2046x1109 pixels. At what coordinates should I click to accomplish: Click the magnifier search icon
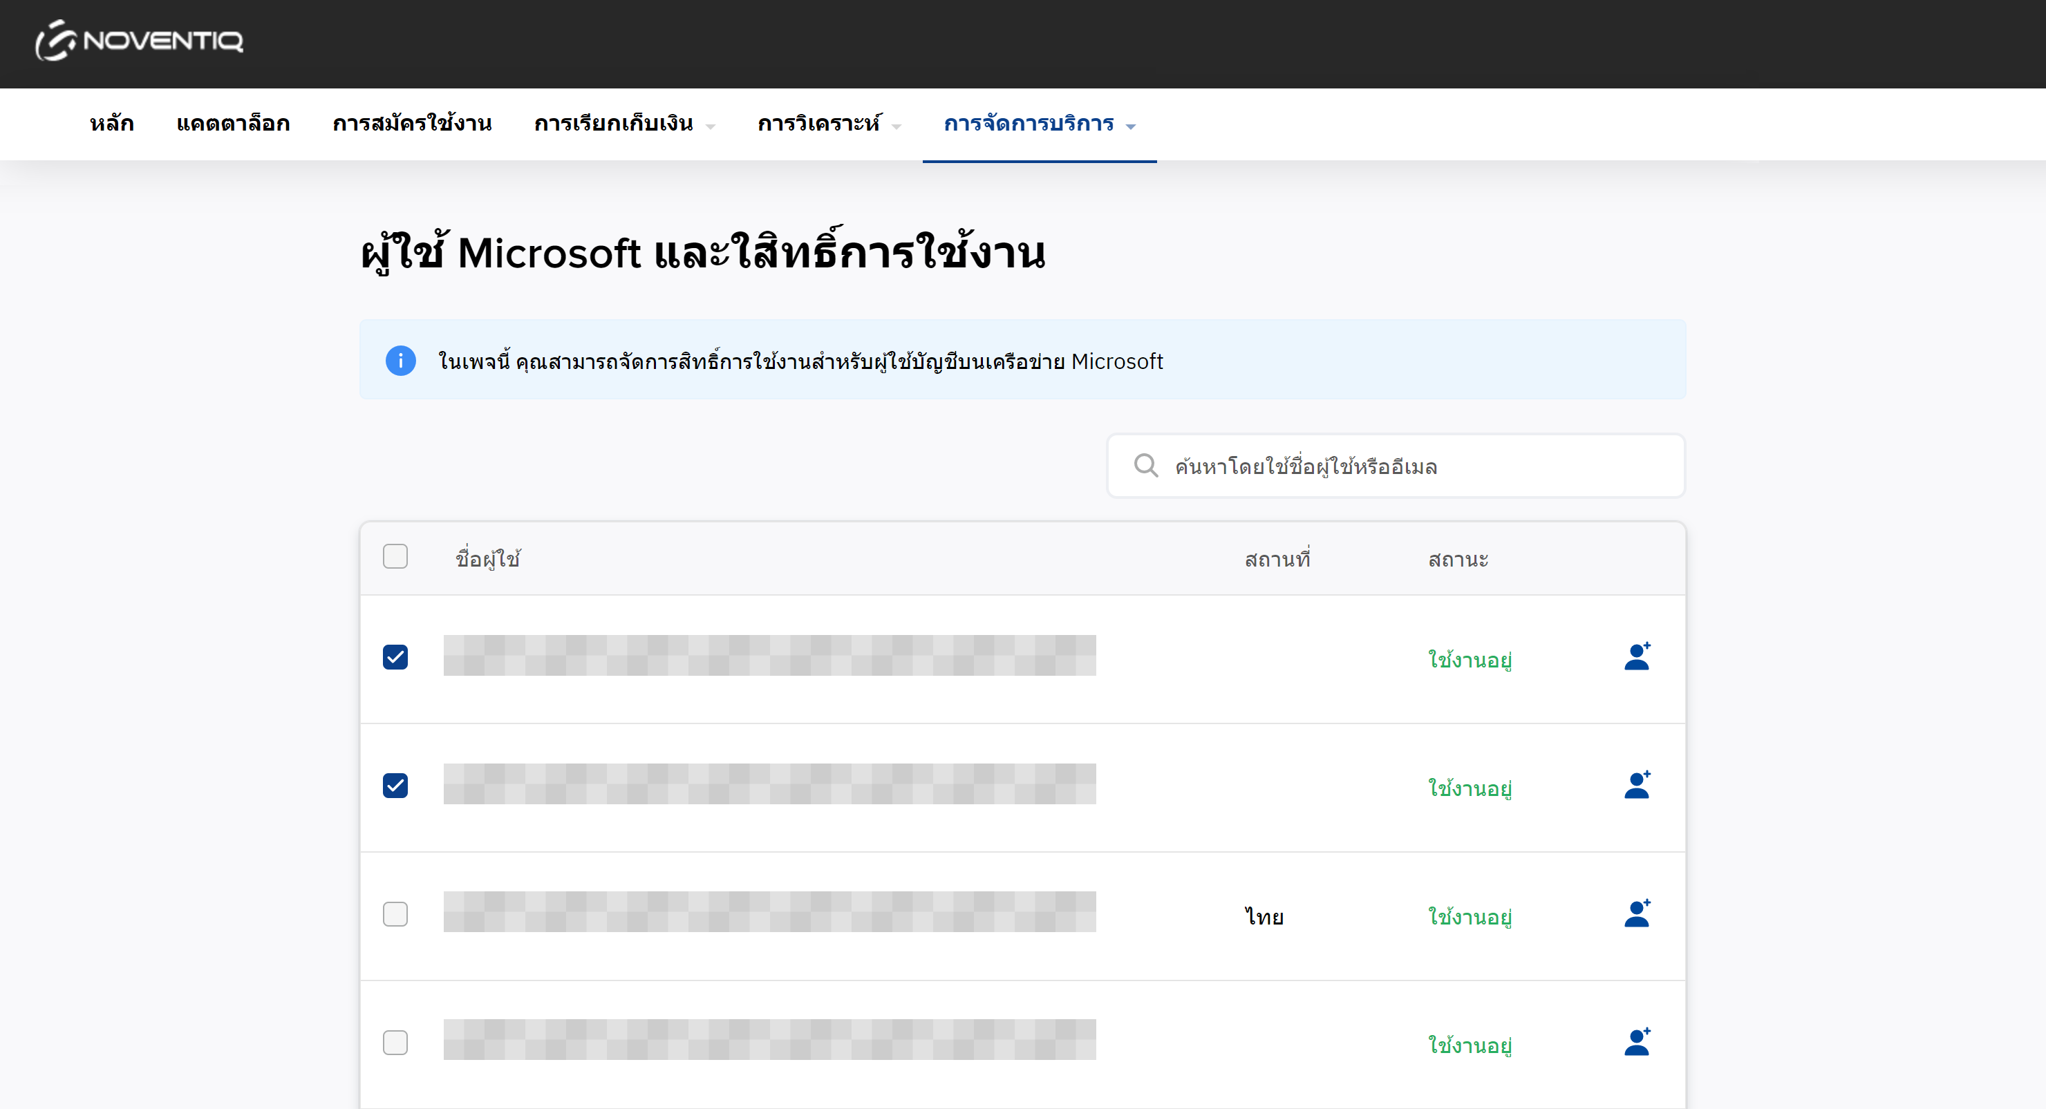point(1145,465)
